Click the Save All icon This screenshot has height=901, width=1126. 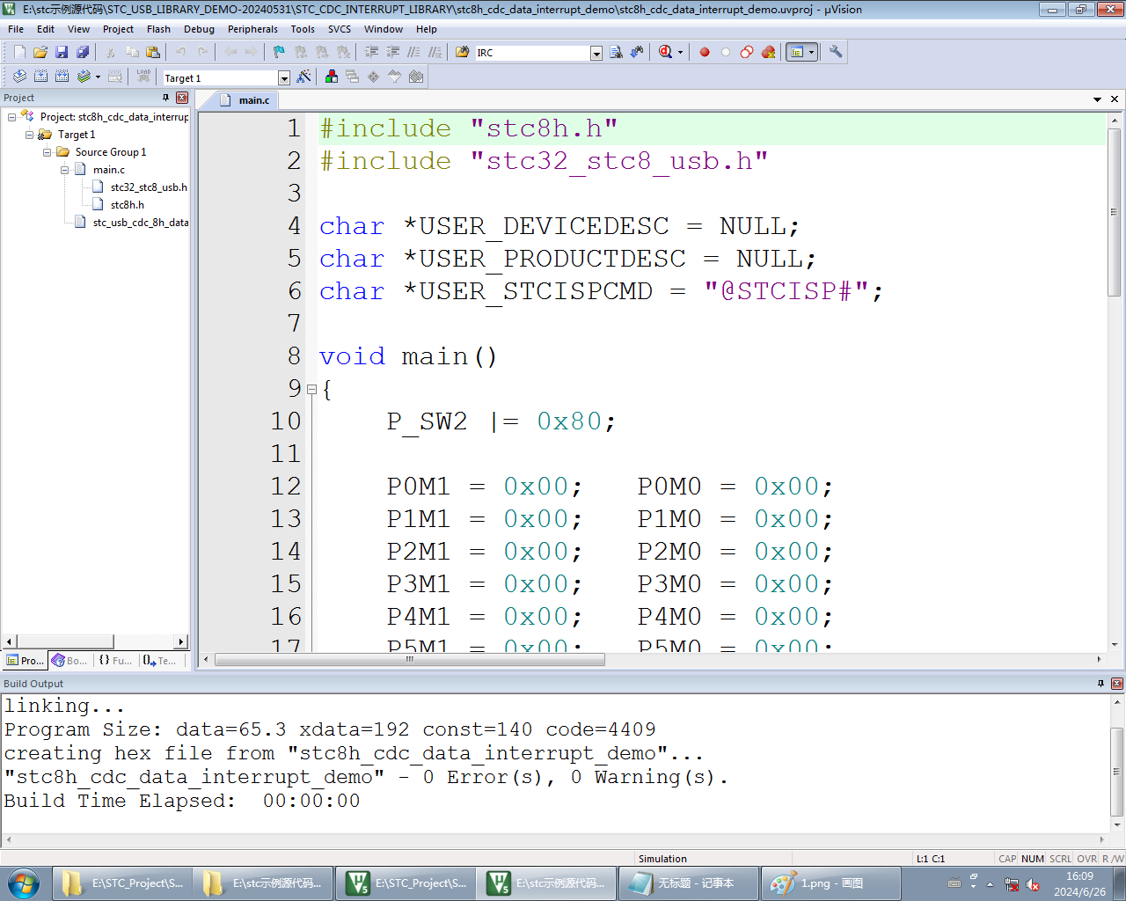click(83, 53)
